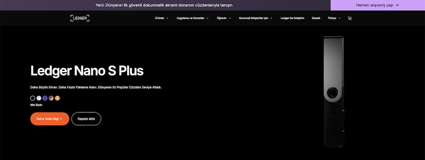The width and height of the screenshot is (425, 160).
Task: Expand the Ürünler dropdown menu
Action: 162,18
